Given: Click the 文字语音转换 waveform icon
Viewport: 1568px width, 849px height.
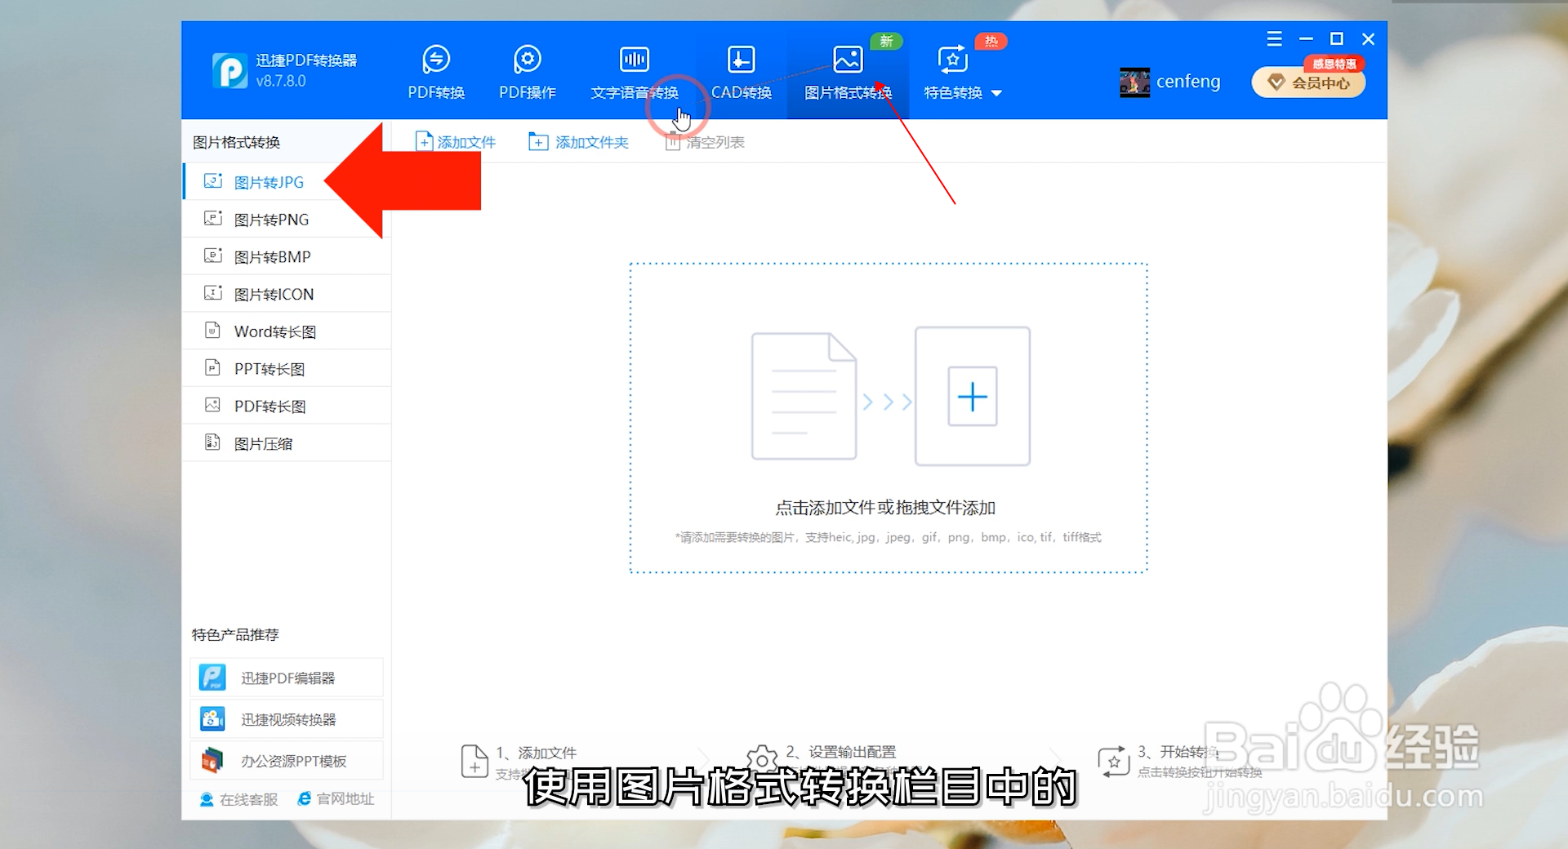Looking at the screenshot, I should click(635, 60).
